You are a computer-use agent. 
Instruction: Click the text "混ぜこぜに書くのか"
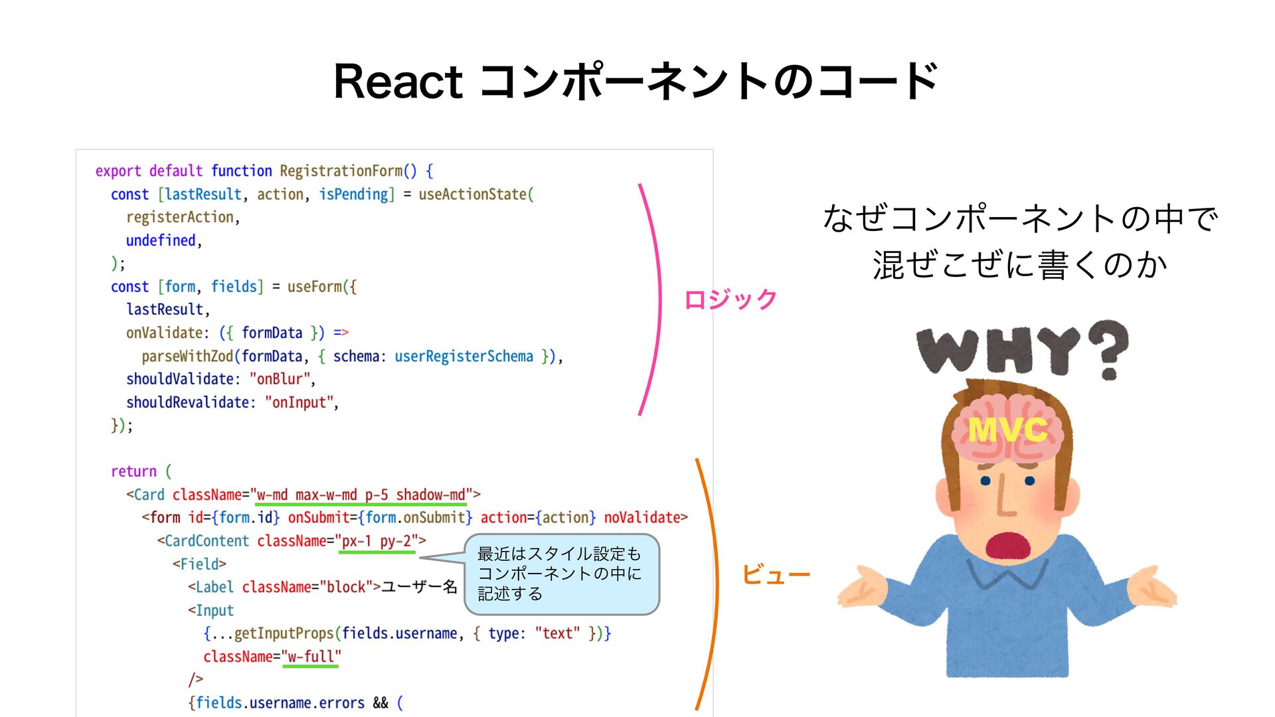(x=1020, y=265)
